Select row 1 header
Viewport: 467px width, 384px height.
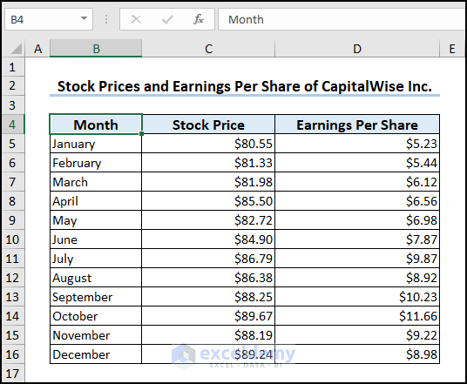12,67
